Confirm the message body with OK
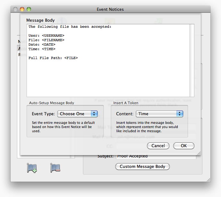Image resolution: width=221 pixels, height=197 pixels. (x=184, y=146)
